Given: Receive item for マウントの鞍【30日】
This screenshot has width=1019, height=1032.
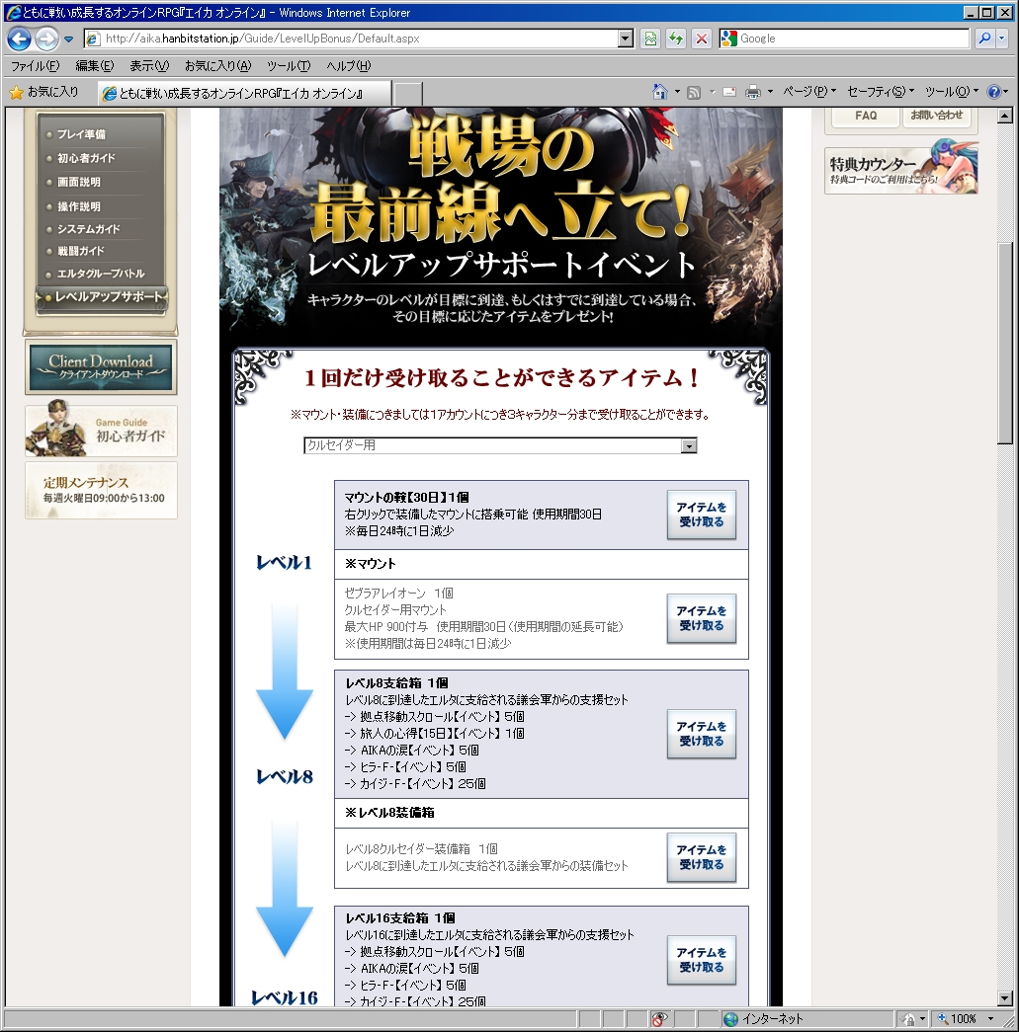Looking at the screenshot, I should [x=702, y=515].
